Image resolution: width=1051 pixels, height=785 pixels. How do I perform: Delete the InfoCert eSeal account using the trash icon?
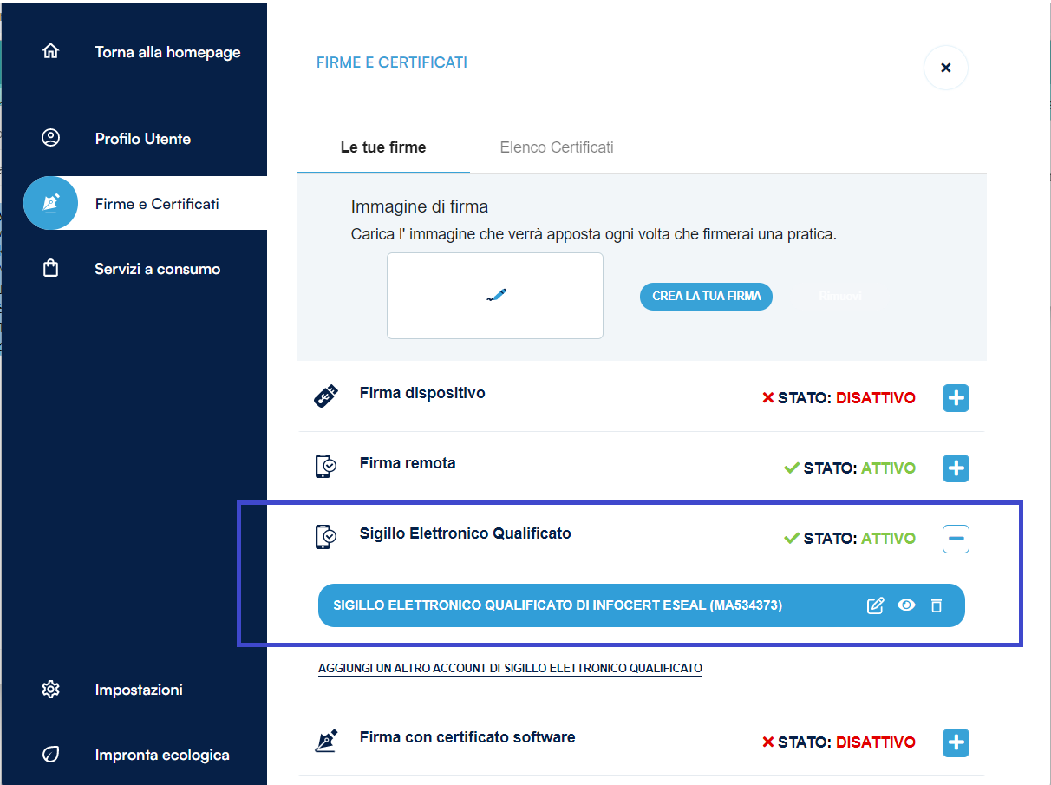click(937, 605)
